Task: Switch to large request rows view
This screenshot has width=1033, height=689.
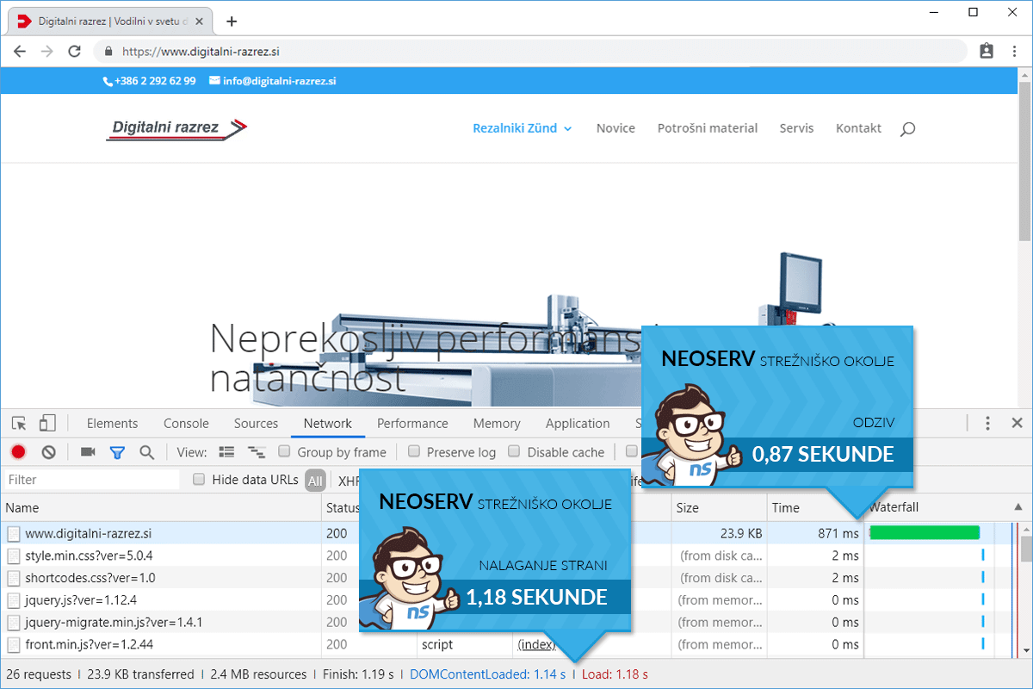Action: pos(227,452)
